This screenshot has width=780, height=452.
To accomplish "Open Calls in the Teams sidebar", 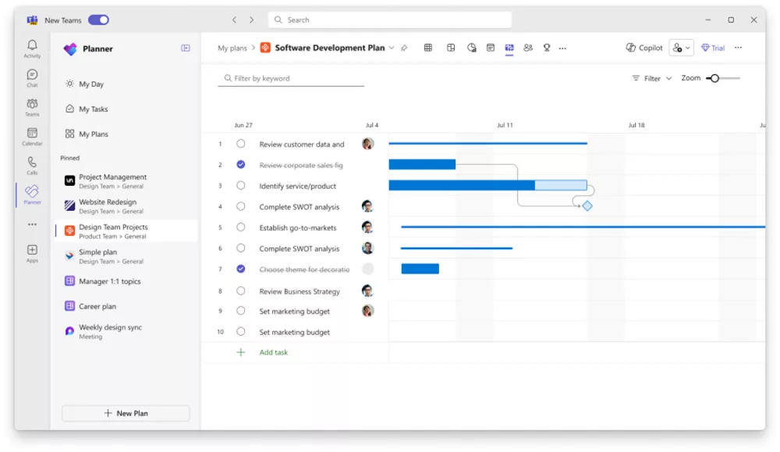I will pyautogui.click(x=32, y=165).
